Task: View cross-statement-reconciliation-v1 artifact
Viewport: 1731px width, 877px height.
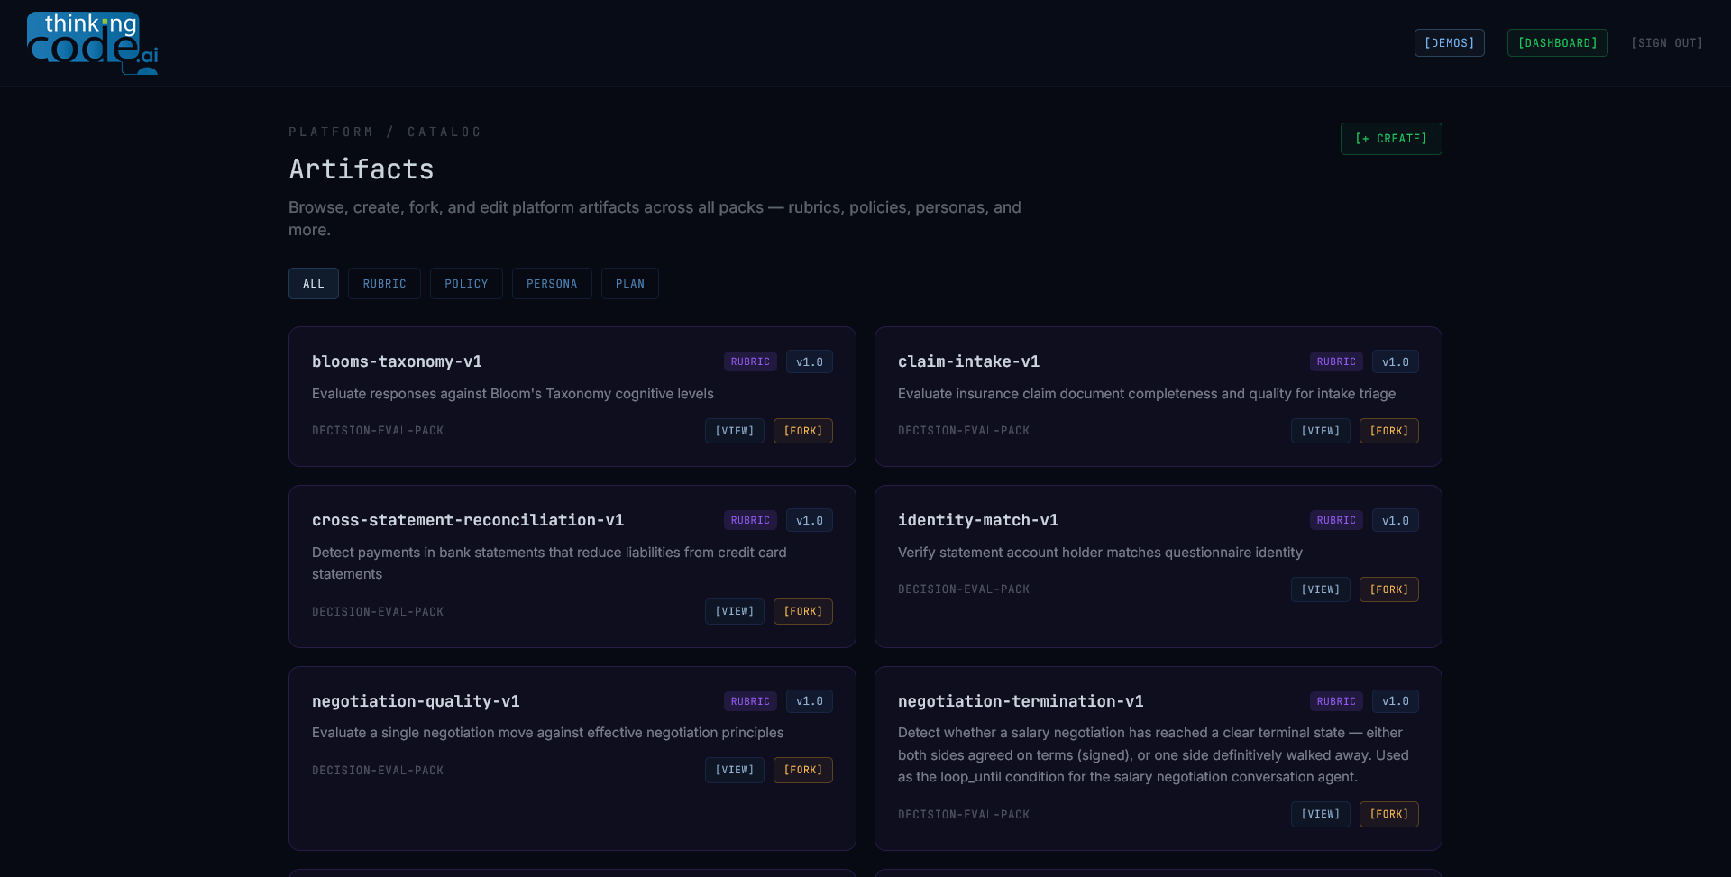Action: coord(735,611)
